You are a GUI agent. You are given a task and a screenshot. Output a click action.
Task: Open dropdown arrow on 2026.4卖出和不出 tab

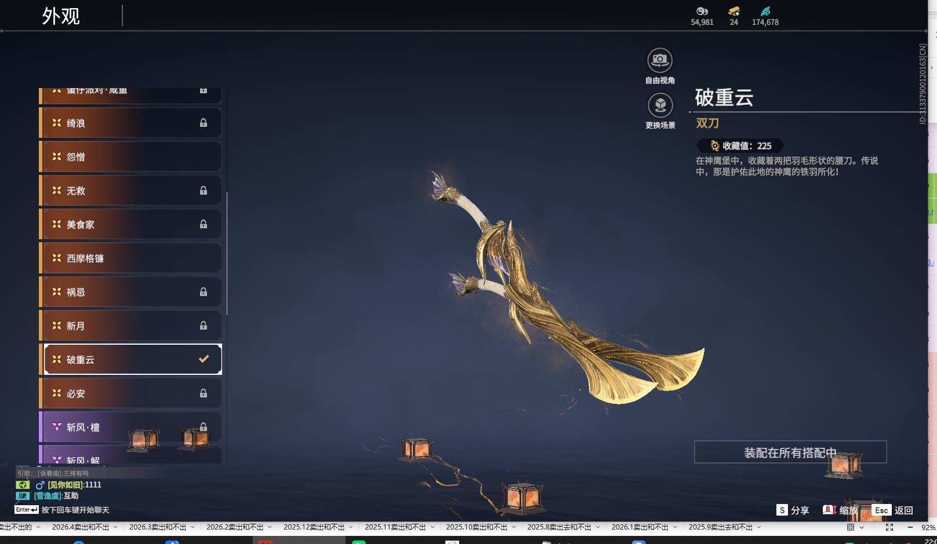click(x=115, y=527)
